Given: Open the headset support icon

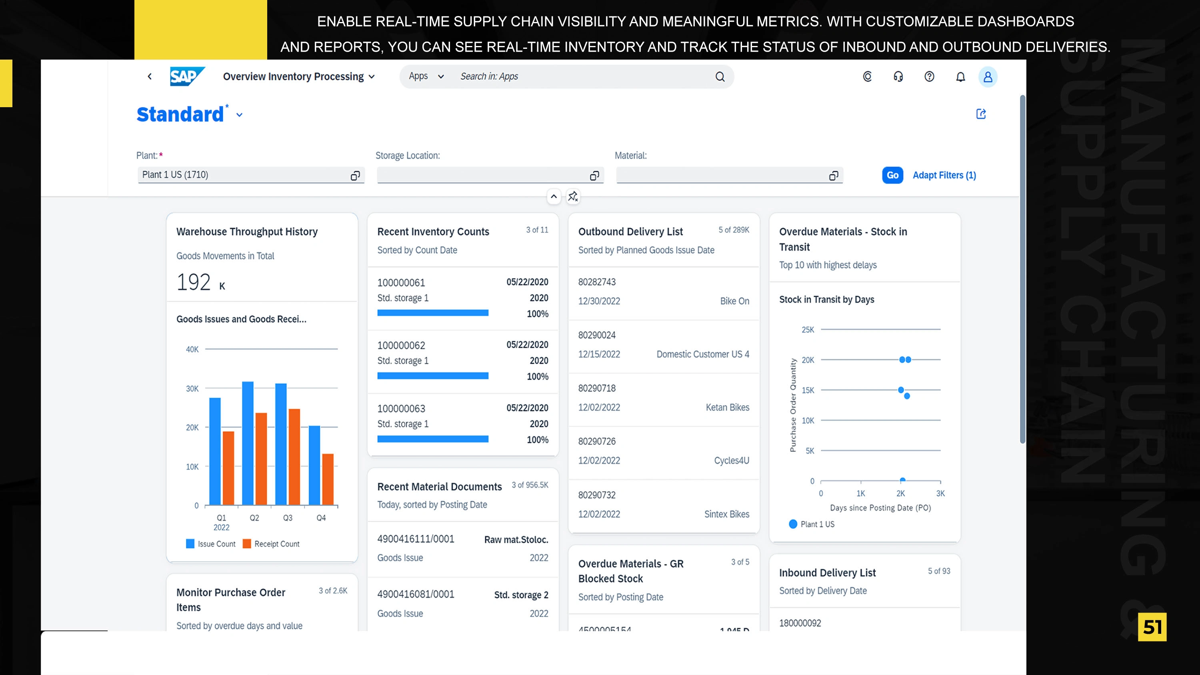Looking at the screenshot, I should pos(898,76).
